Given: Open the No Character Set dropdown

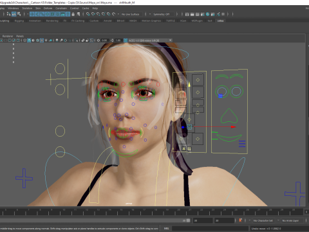Looking at the screenshot, I should point(263,220).
